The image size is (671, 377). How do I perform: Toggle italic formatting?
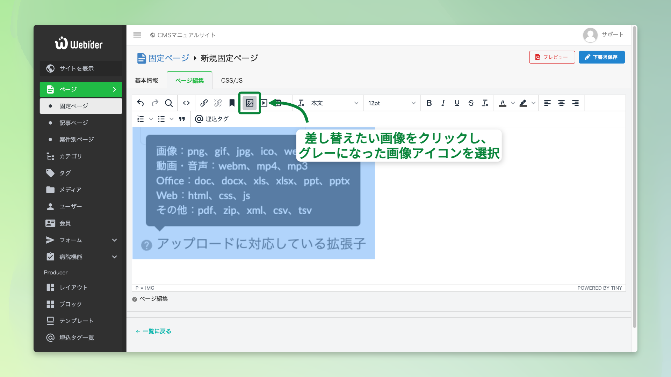click(443, 103)
